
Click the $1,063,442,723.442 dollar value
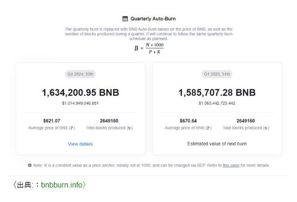[217, 103]
